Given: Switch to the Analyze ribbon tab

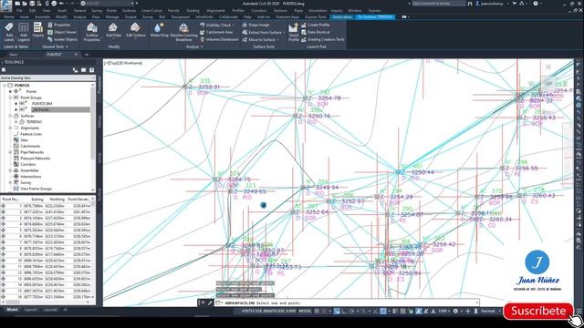Looking at the screenshot, I should pyautogui.click(x=79, y=17).
